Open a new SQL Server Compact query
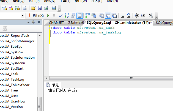Screen dimensions: 173x111 pyautogui.click(x=25, y=8)
